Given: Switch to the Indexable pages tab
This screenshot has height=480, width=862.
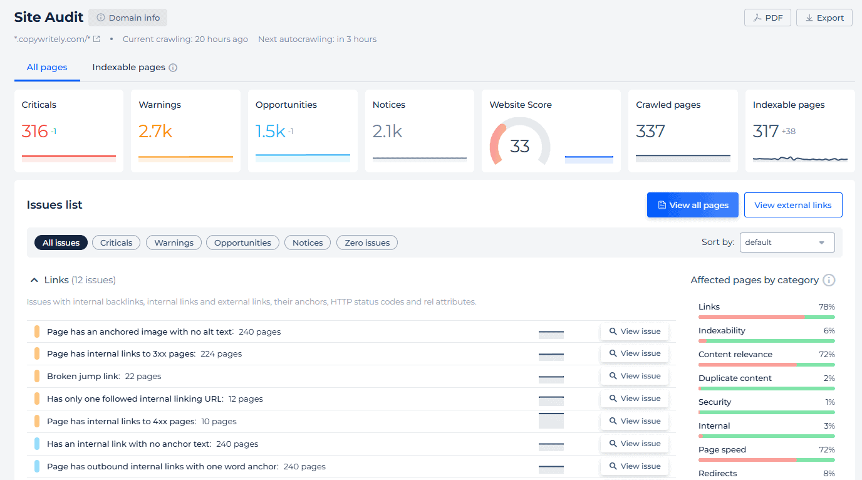Looking at the screenshot, I should pos(128,67).
